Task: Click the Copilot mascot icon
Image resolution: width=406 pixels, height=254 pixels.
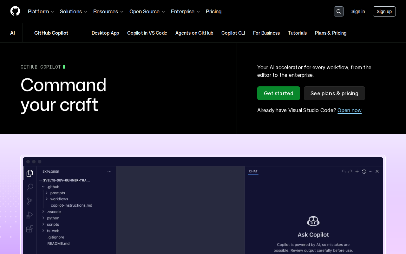Action: tap(313, 221)
